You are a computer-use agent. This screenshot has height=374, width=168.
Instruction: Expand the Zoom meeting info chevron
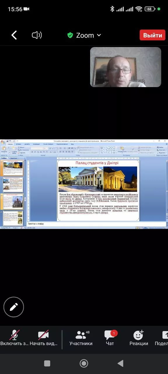[x=99, y=35]
